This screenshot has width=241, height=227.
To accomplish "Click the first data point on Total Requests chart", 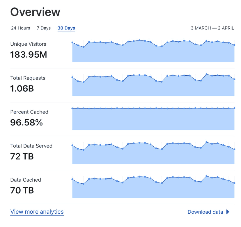I will pyautogui.click(x=72, y=77).
